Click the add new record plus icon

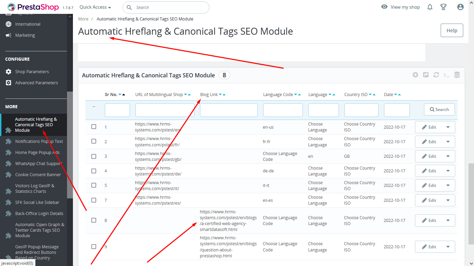tap(415, 75)
